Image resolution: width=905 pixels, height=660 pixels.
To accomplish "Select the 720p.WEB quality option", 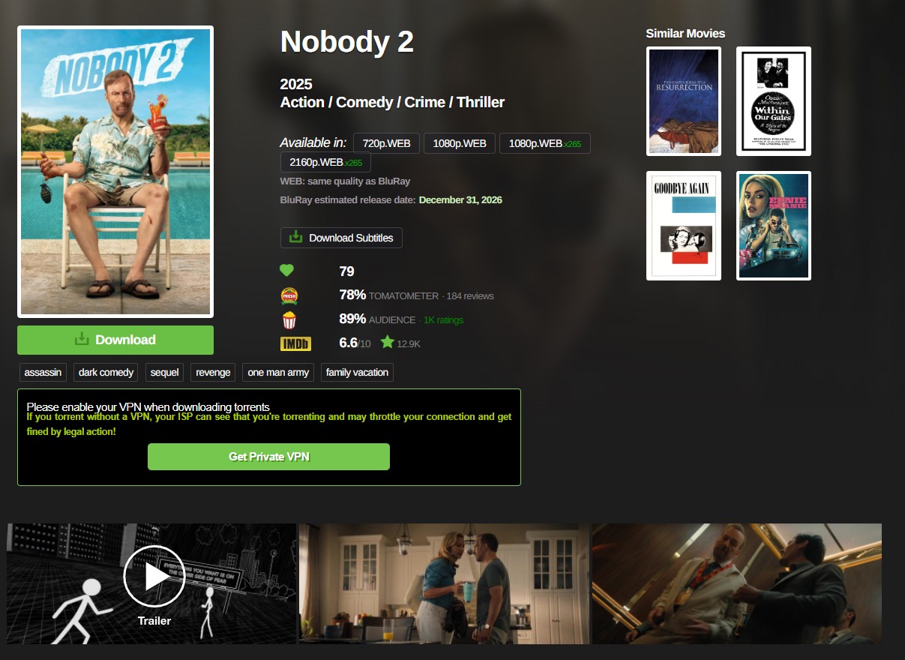I will tap(386, 143).
